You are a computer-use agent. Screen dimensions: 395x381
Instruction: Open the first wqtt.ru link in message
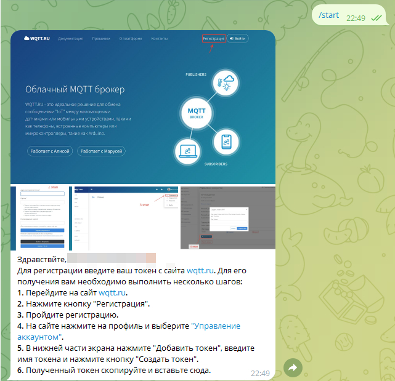(200, 270)
